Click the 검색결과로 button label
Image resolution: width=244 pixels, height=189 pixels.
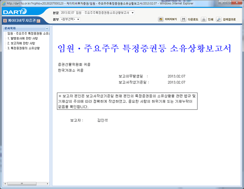click(229, 19)
